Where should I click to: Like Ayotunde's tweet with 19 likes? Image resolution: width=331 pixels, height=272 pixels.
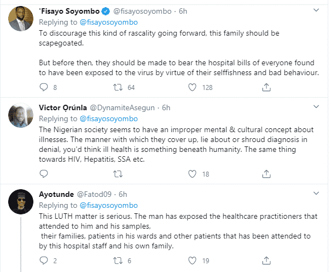(191, 262)
